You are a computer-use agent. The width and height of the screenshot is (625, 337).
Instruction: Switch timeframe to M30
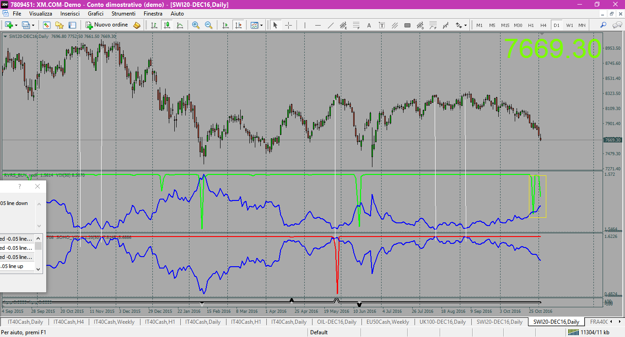pos(518,25)
